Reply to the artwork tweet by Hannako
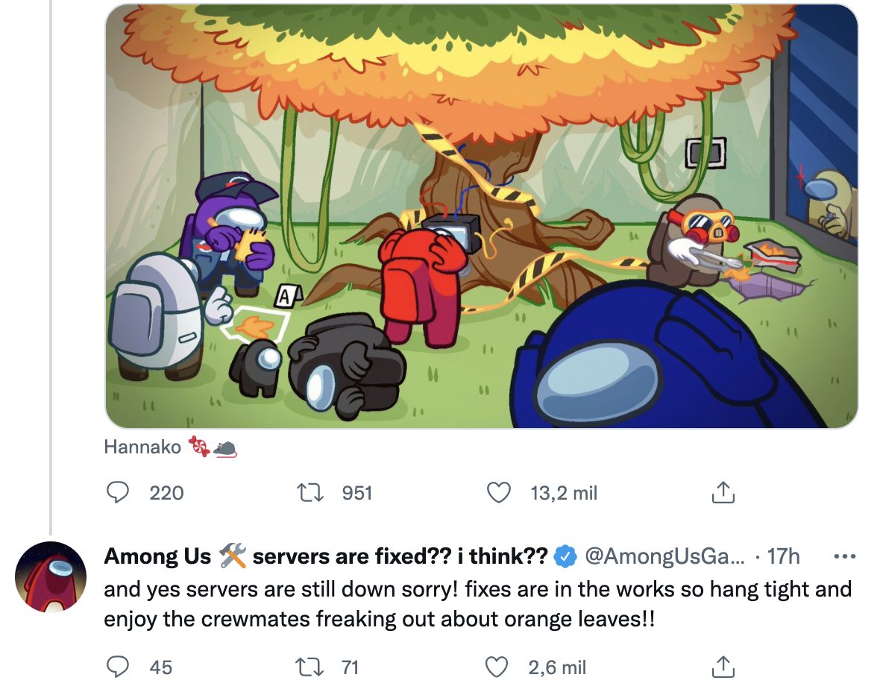 click(116, 492)
